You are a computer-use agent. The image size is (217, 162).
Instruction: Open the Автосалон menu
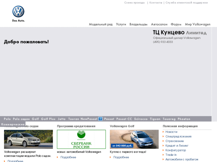coord(159,24)
